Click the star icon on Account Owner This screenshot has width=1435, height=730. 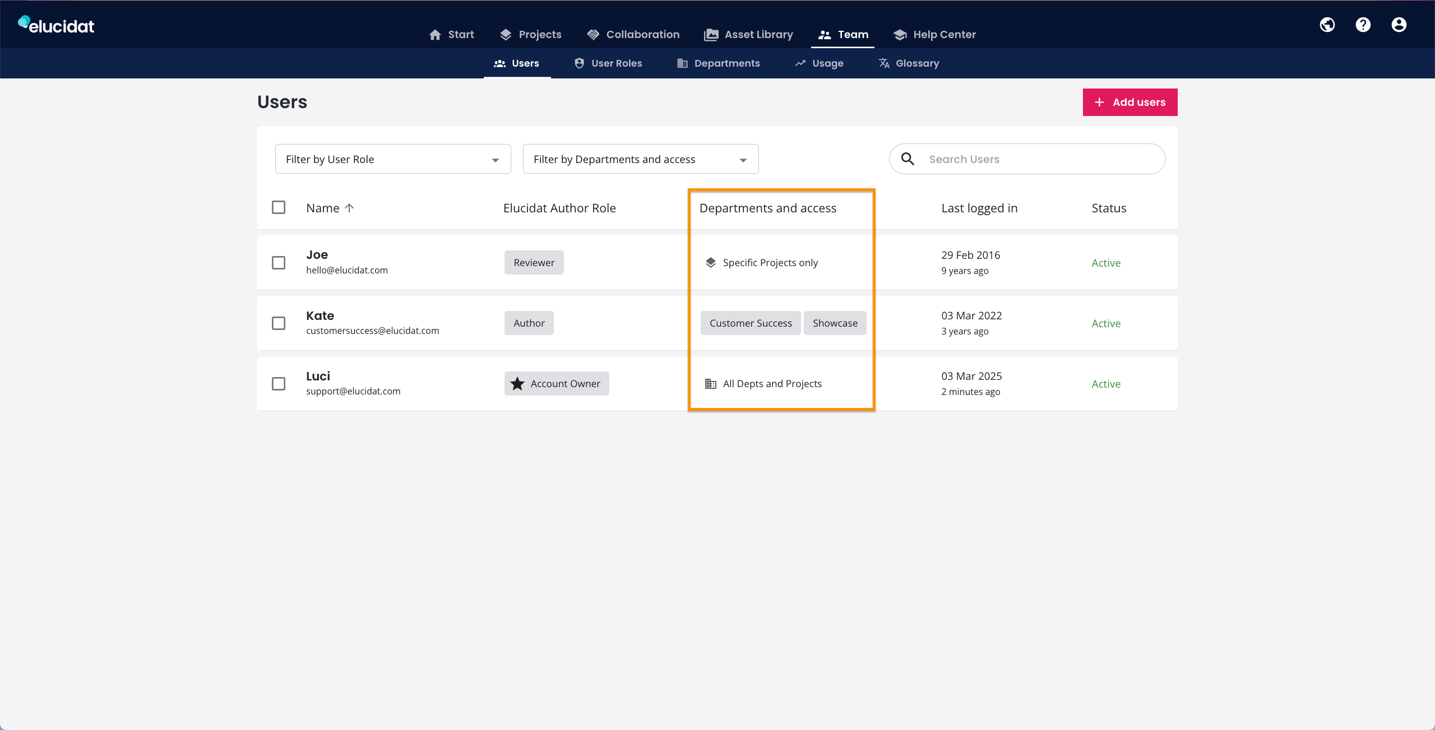517,384
